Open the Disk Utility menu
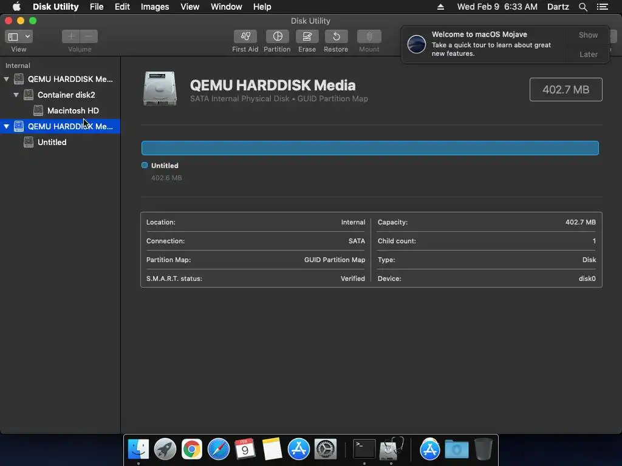Viewport: 622px width, 466px height. coord(55,7)
